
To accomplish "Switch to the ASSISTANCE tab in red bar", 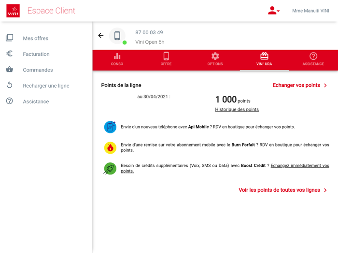I will point(313,60).
